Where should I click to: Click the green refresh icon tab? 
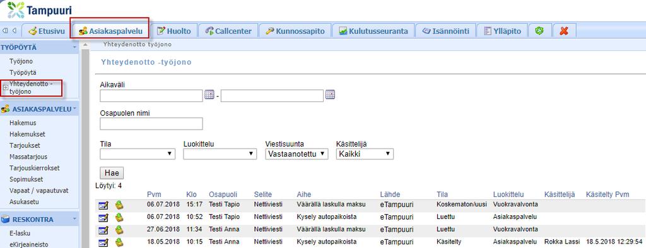[539, 31]
